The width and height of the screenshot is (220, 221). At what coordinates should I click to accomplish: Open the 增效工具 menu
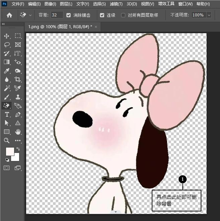click(166, 4)
